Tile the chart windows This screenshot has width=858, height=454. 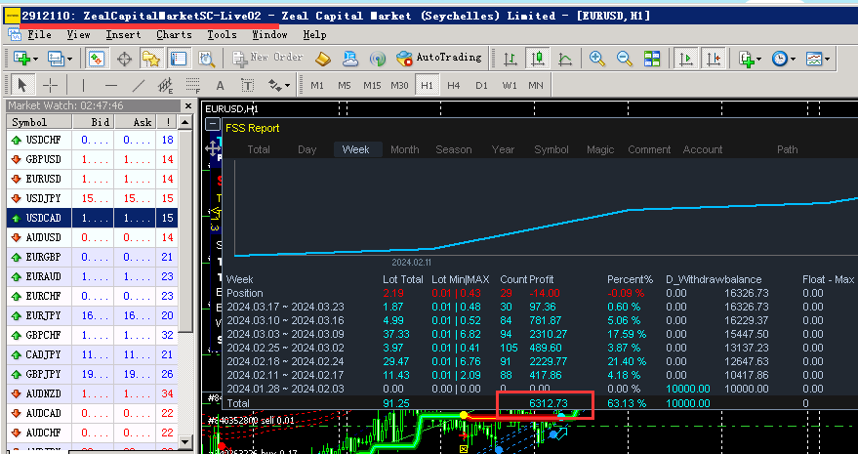[652, 58]
